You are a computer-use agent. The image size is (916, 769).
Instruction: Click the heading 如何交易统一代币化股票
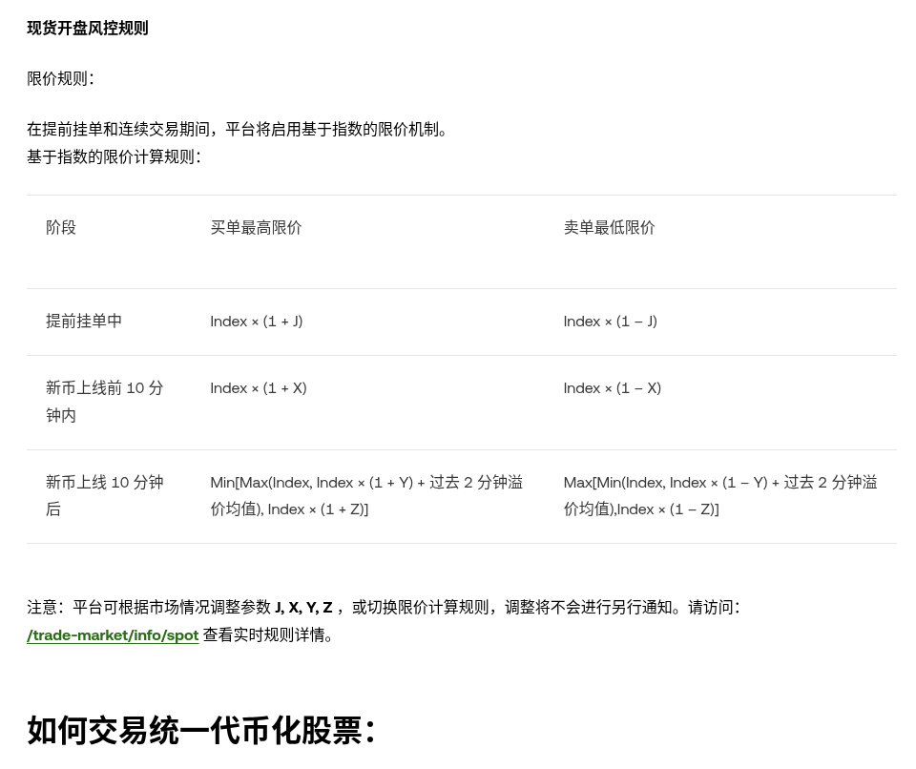coord(201,730)
